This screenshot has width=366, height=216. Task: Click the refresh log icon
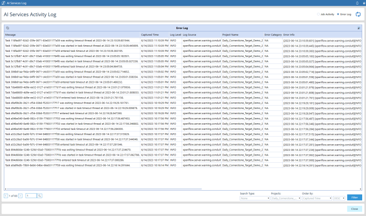pyautogui.click(x=358, y=14)
